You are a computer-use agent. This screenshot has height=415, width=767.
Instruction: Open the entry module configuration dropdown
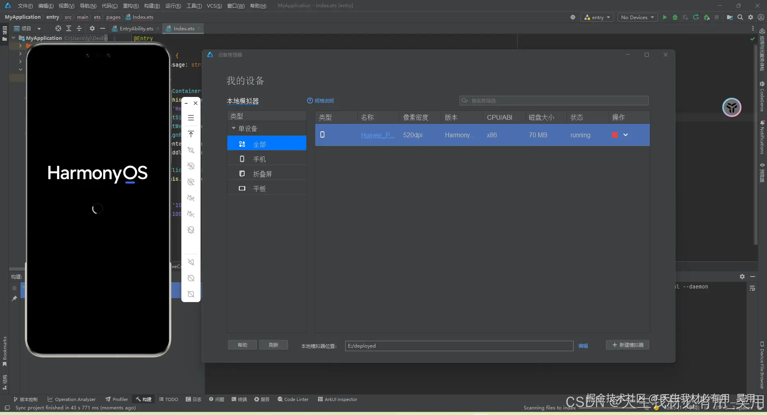[597, 17]
